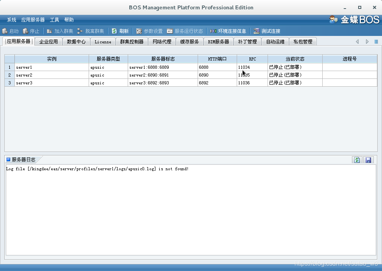Click the 测试连接 test connection icon

point(257,31)
